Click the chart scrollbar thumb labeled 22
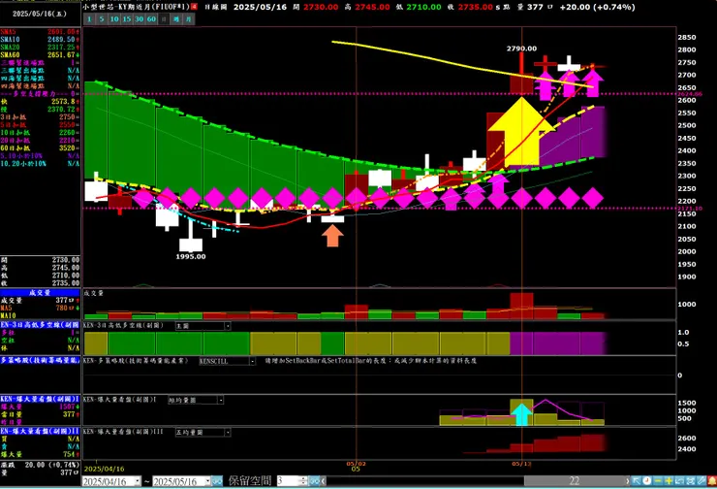Viewport: 717px width, 489px height. point(575,481)
